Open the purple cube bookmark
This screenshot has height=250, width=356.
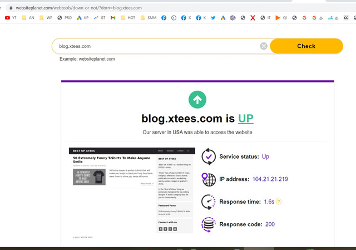point(233,18)
